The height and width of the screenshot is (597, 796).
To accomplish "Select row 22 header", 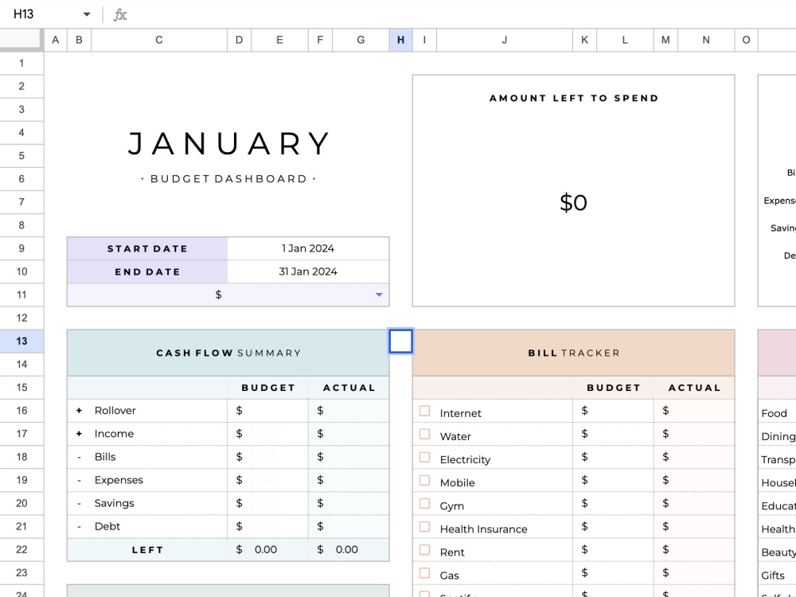I will click(21, 550).
